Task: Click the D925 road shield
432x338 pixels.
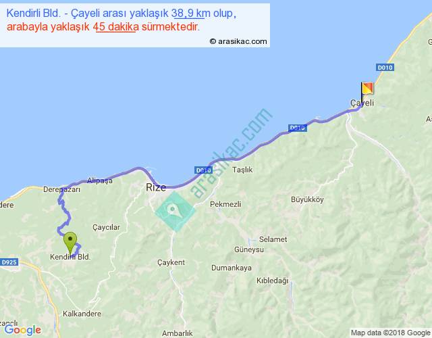Action: point(8,262)
